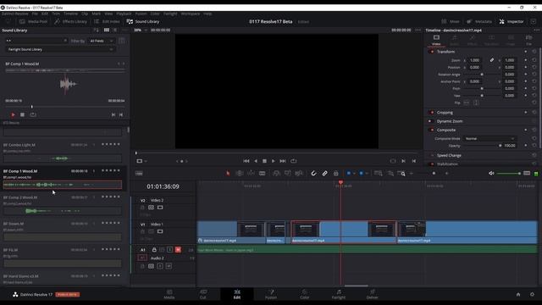Image resolution: width=542 pixels, height=305 pixels.
Task: Toggle the Transform enable switch
Action: [x=431, y=52]
